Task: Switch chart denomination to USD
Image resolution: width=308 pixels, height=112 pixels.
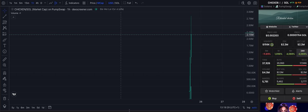Action: (x=111, y=3)
